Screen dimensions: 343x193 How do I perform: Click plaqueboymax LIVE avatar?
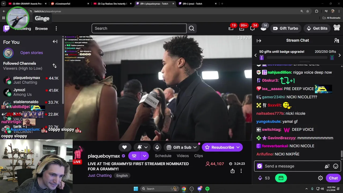[78, 154]
